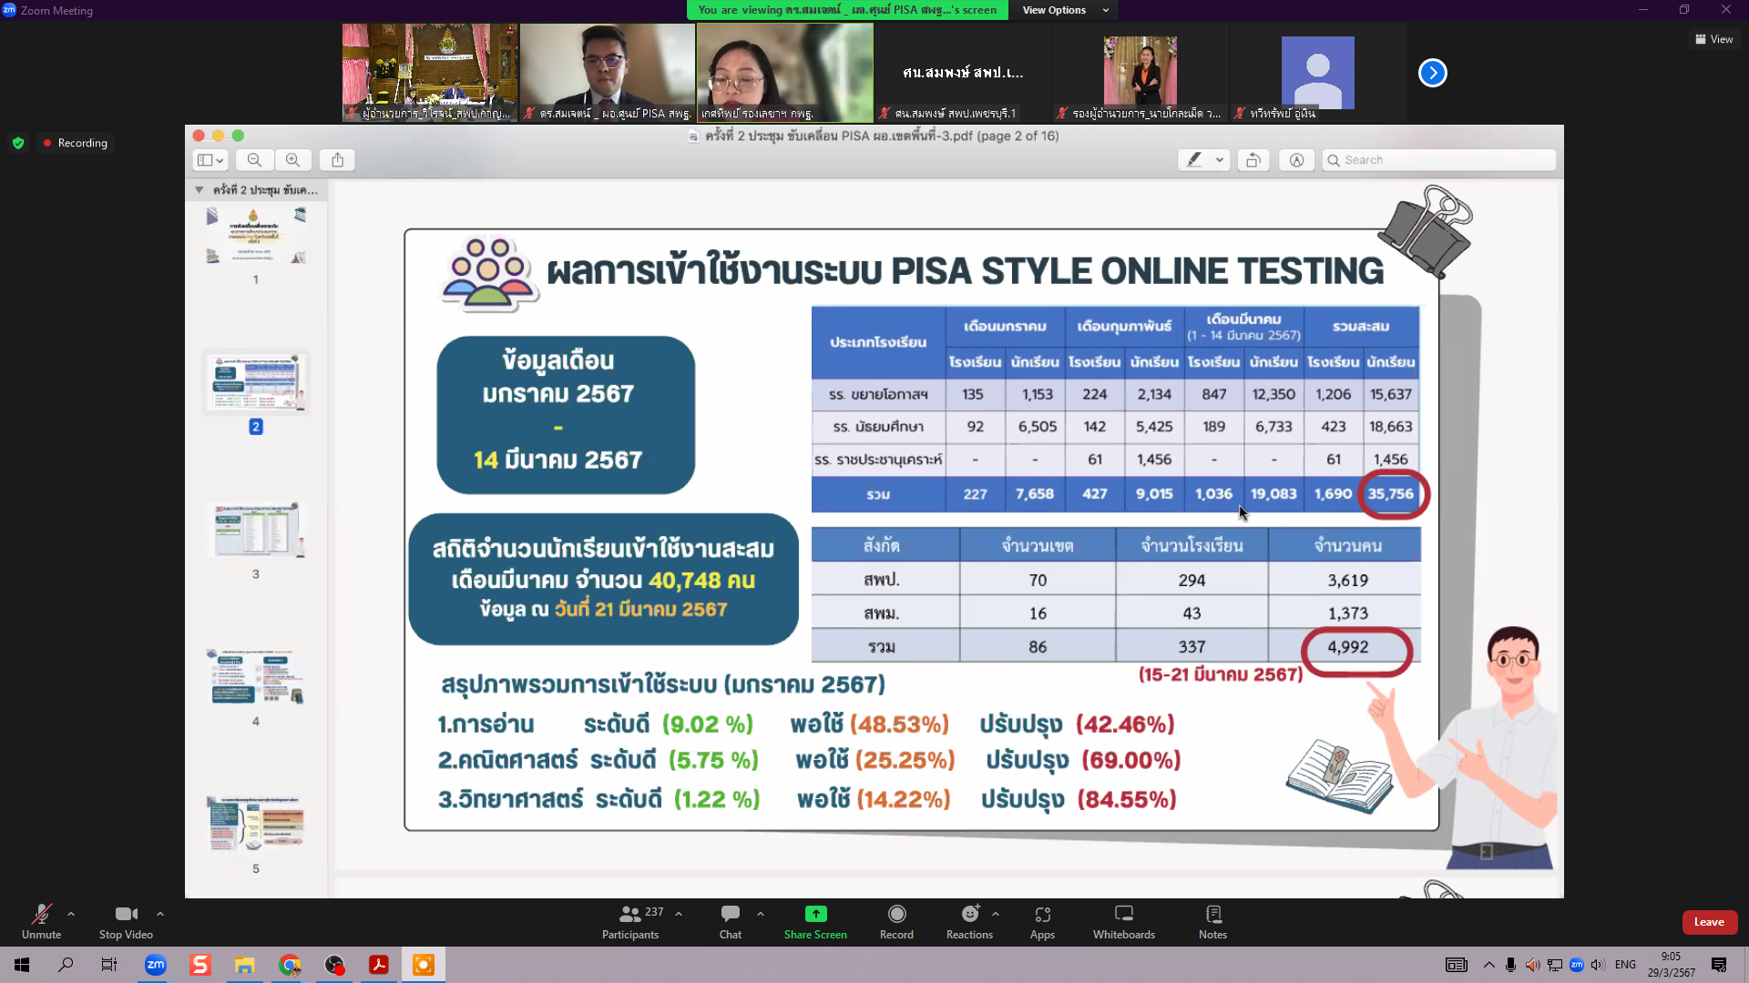
Task: Open page 3 thumbnail in sidebar
Action: coord(255,530)
